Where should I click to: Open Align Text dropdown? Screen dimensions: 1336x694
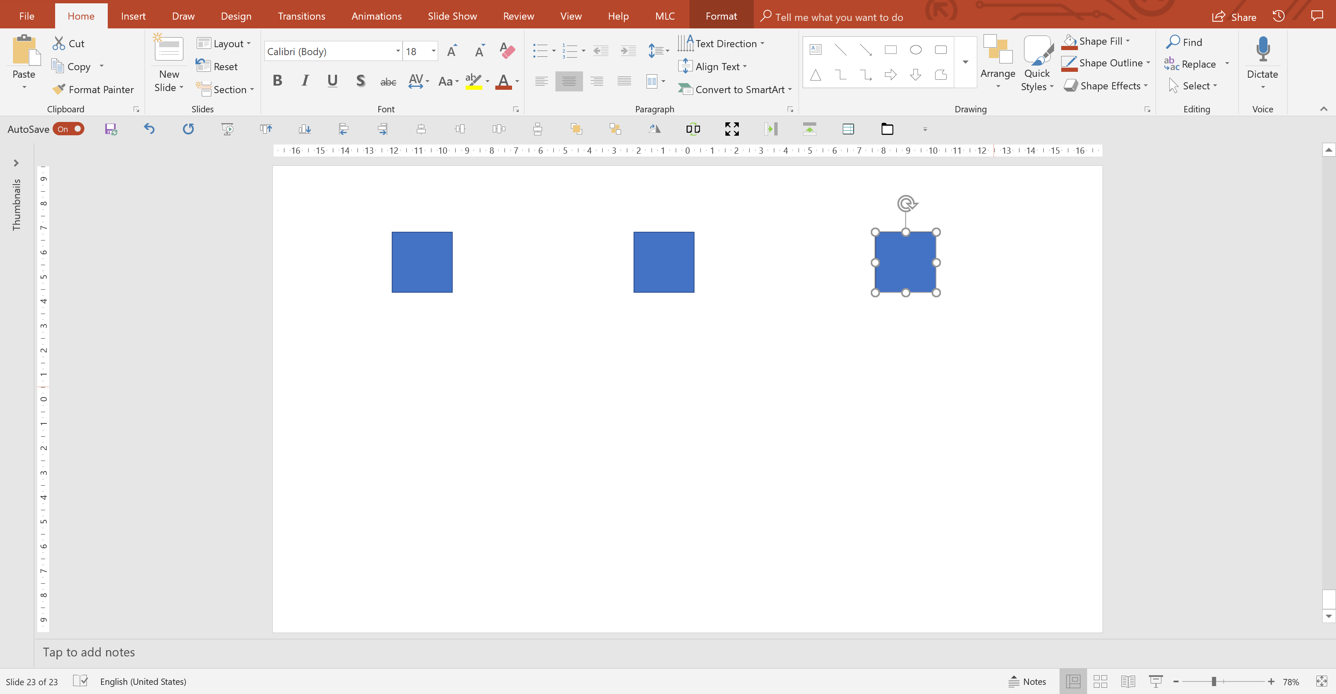click(x=712, y=66)
